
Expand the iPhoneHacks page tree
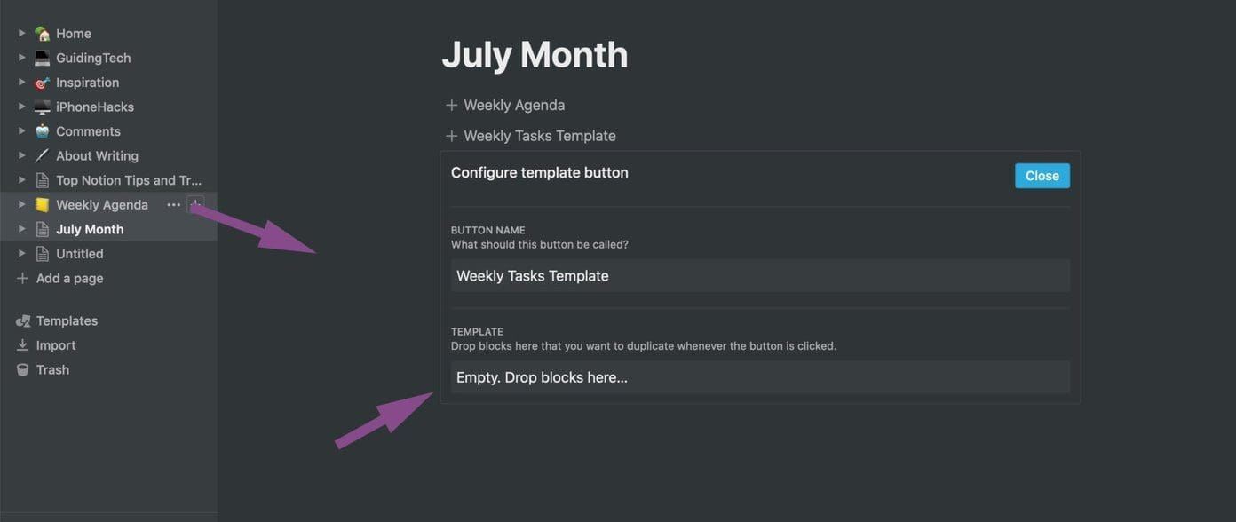click(x=22, y=107)
